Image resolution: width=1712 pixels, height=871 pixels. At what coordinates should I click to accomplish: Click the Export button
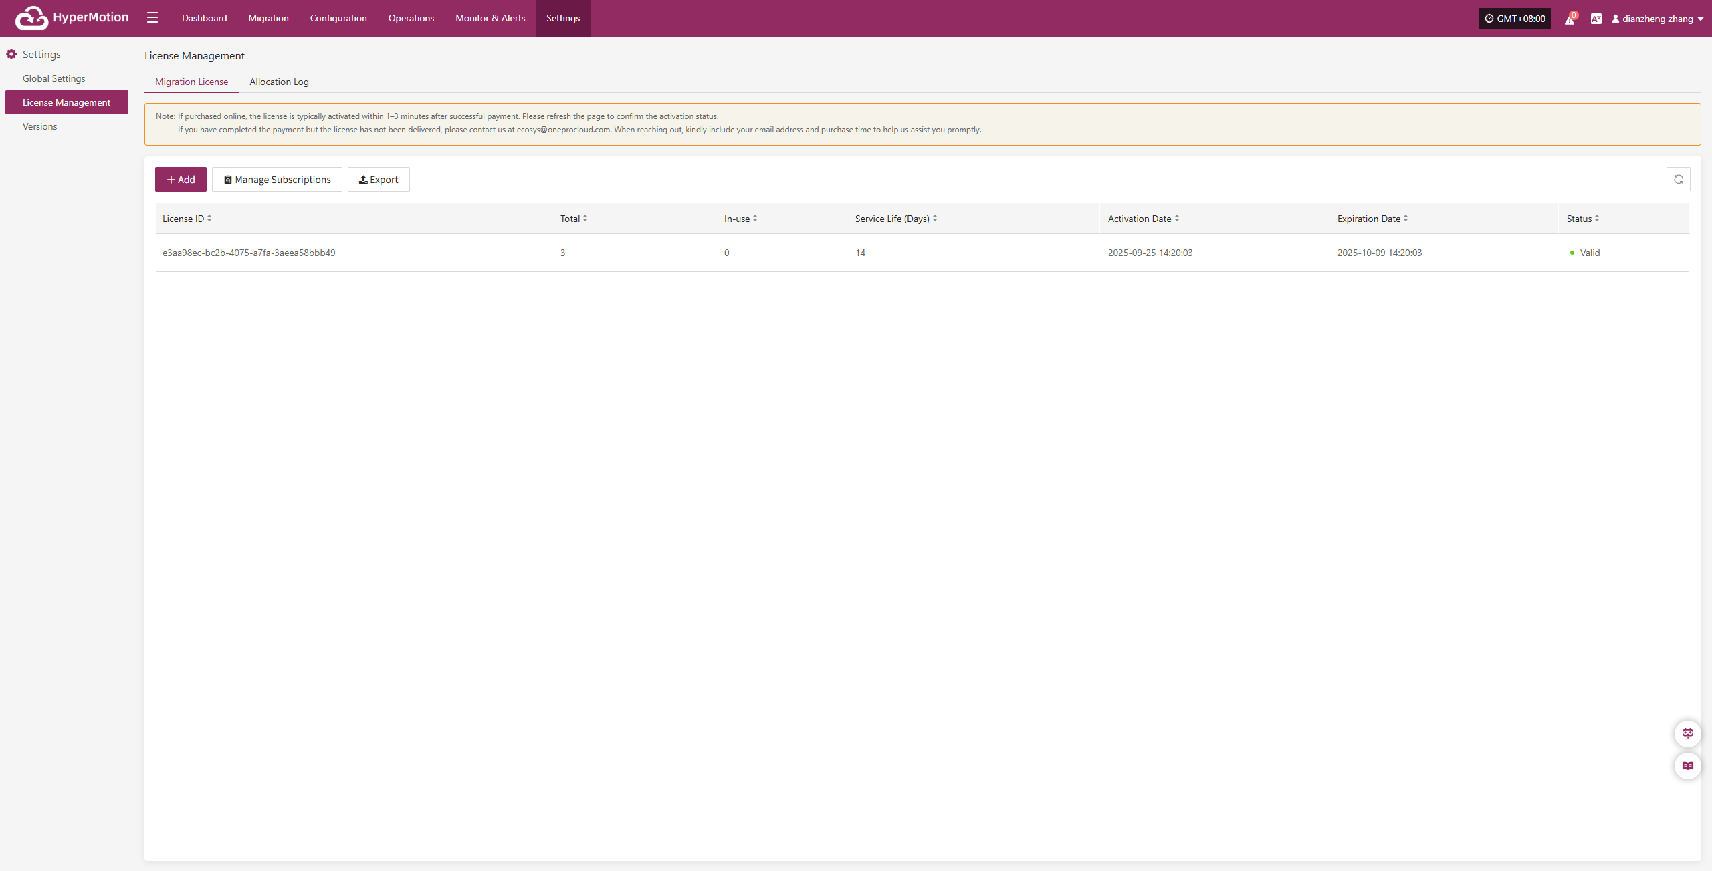click(379, 180)
